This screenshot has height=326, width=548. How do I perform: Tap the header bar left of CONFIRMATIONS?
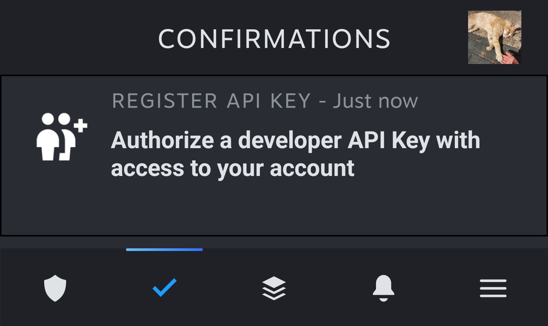point(76,38)
